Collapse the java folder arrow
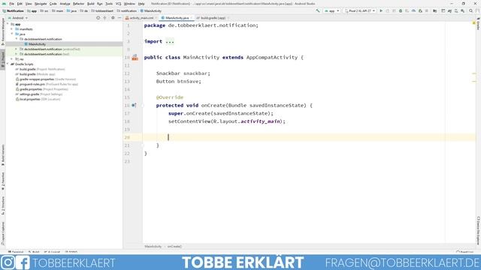Viewport: 481px width, 270px height. [x=12, y=34]
